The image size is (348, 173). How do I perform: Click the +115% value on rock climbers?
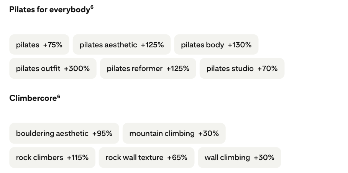pyautogui.click(x=78, y=158)
